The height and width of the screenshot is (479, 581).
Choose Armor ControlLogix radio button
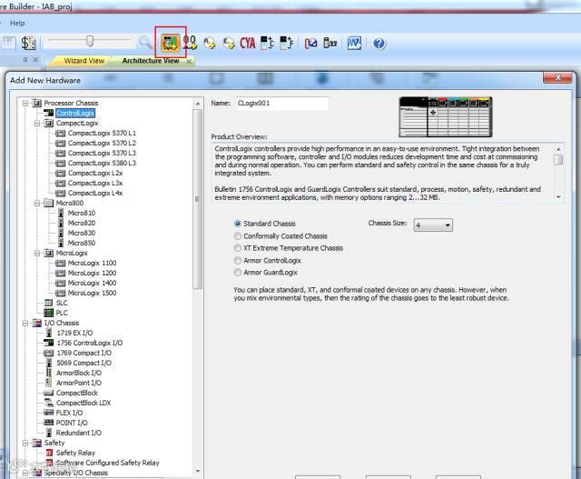click(238, 261)
